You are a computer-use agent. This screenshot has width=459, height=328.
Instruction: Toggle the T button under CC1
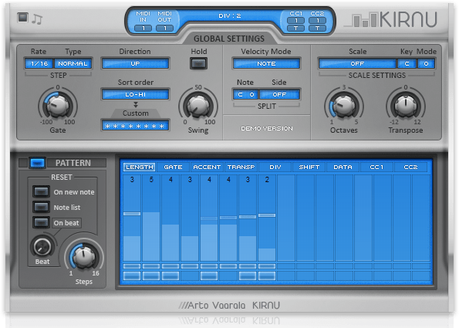295,29
